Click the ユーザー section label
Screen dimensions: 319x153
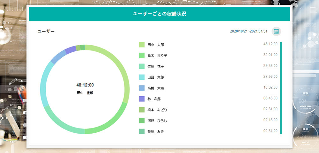click(x=46, y=32)
